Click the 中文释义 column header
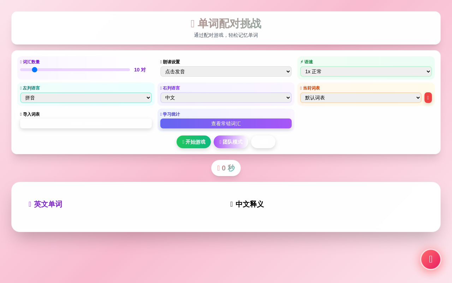The height and width of the screenshot is (283, 452). [246, 204]
